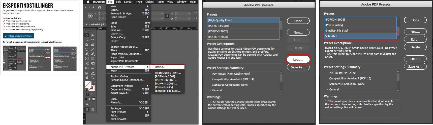Click Delete in the SPG 2020 dialog
Screen dimensions: 433x125
(x=415, y=47)
